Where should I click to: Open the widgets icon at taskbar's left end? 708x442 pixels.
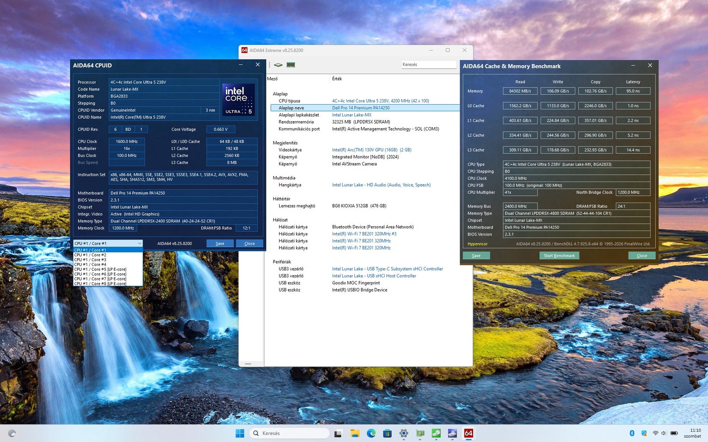[x=12, y=433]
